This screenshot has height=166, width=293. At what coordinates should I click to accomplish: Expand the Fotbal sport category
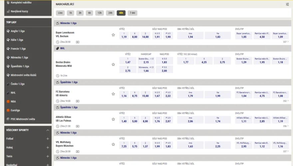pos(48,139)
